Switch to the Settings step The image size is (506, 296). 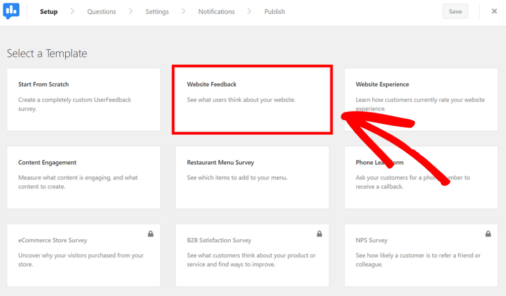(x=157, y=11)
